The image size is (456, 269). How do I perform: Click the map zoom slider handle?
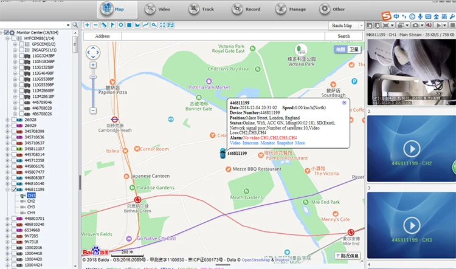click(93, 77)
